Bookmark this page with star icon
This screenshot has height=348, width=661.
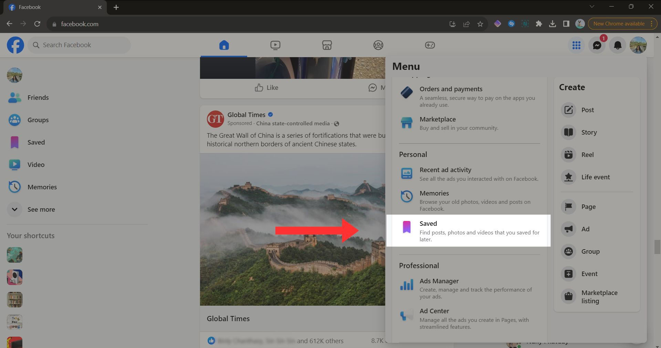click(480, 24)
